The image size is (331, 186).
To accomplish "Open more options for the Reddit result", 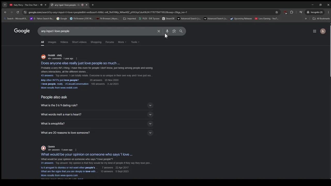I will 76,59.
